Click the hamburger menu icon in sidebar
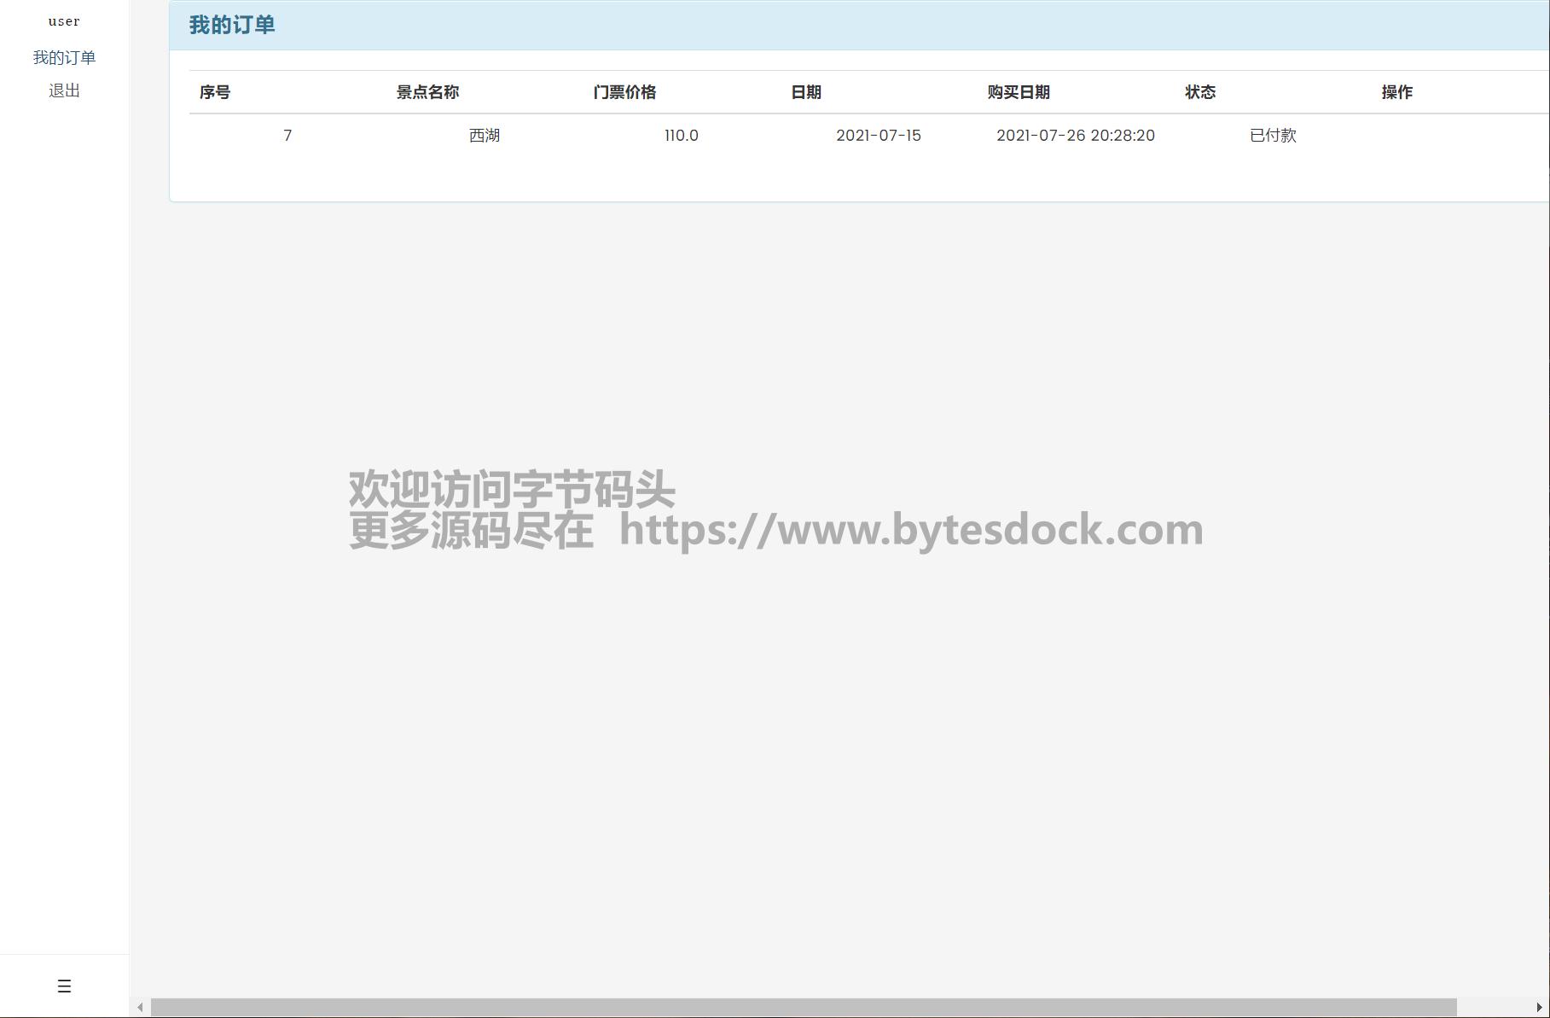 point(64,986)
